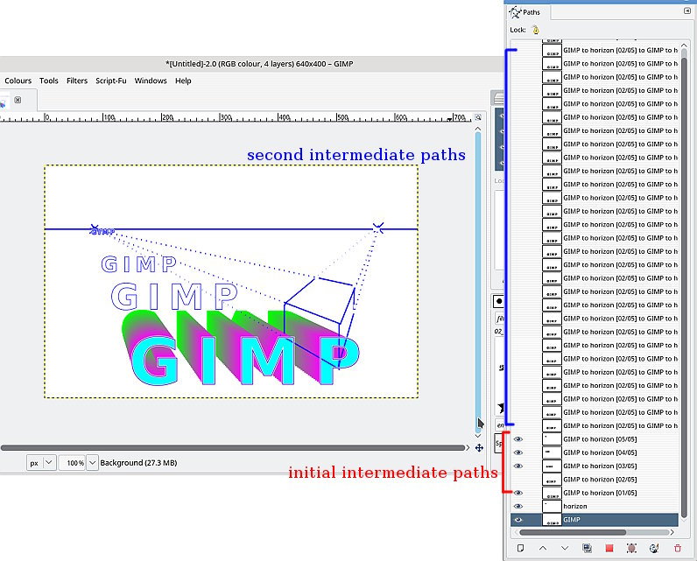
Task: Stroke the path with paint icon
Action: pyautogui.click(x=654, y=548)
